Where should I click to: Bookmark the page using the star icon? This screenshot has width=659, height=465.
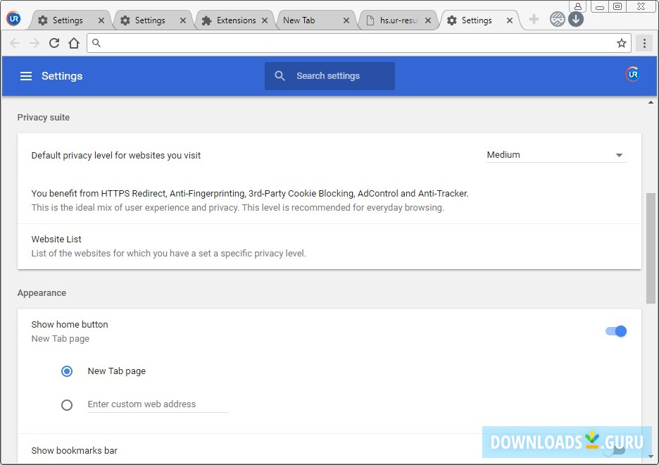click(x=622, y=43)
